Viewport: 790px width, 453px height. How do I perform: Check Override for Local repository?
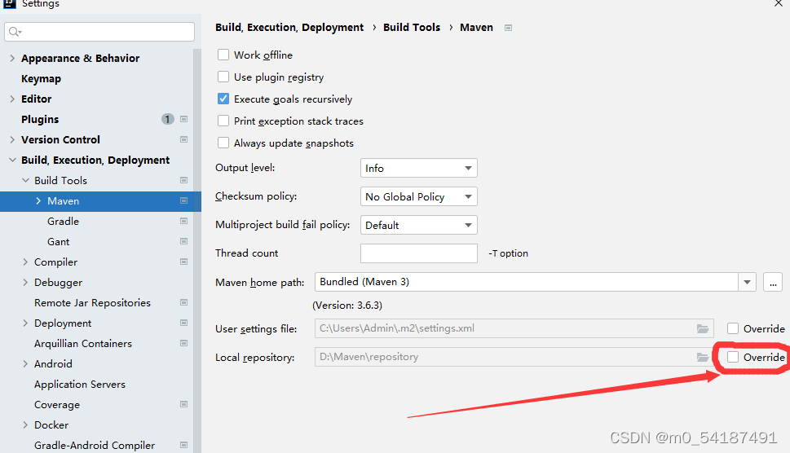[x=733, y=358]
